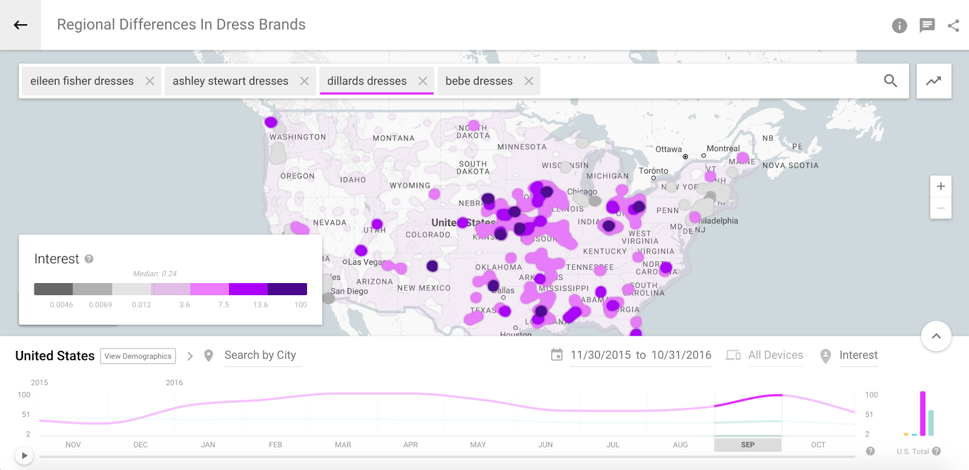Viewport: 969px width, 470px height.
Task: Click View Demographics button
Action: tap(138, 356)
